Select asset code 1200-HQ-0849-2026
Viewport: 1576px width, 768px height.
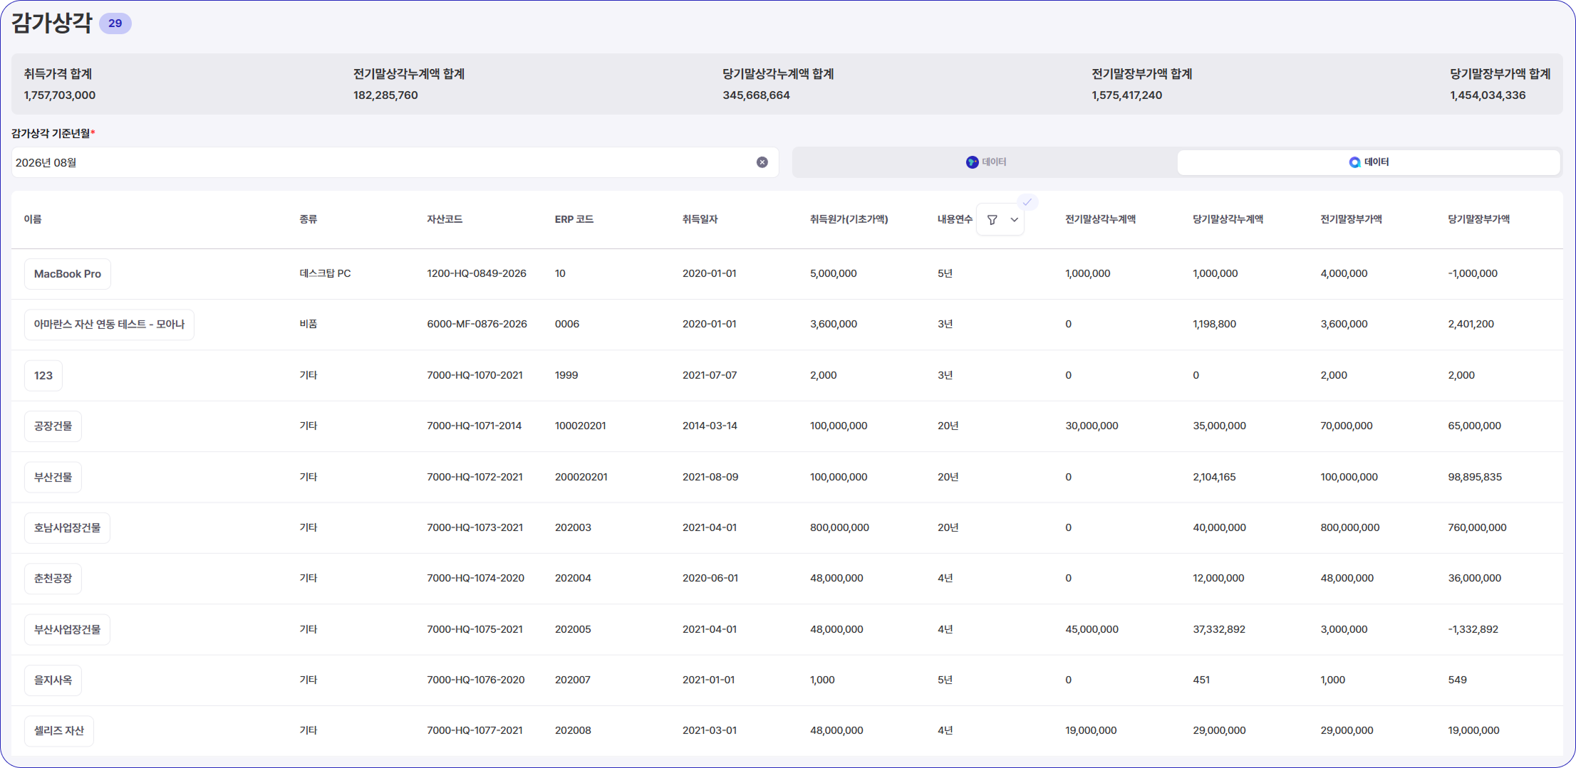[477, 273]
